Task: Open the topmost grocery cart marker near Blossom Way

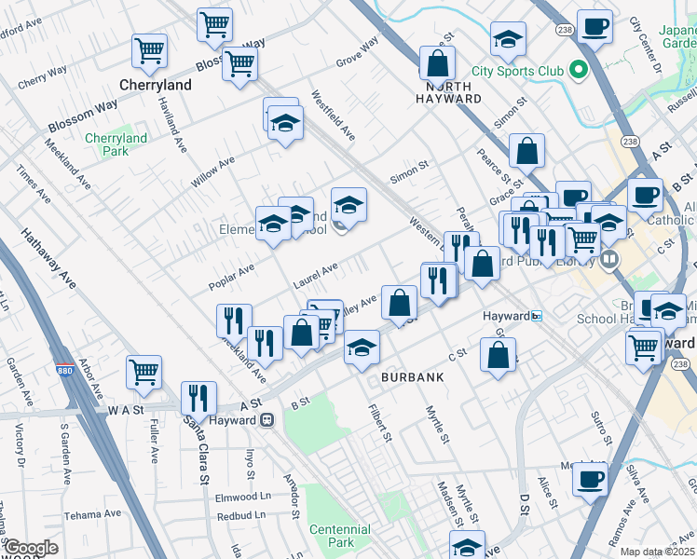Action: point(214,26)
